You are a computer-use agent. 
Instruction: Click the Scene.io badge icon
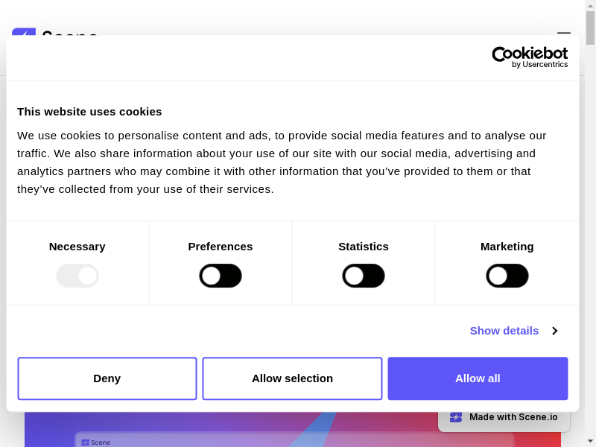pyautogui.click(x=456, y=417)
